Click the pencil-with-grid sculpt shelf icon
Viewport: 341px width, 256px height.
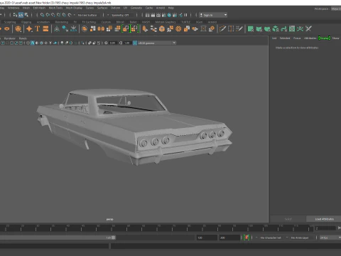(239, 29)
